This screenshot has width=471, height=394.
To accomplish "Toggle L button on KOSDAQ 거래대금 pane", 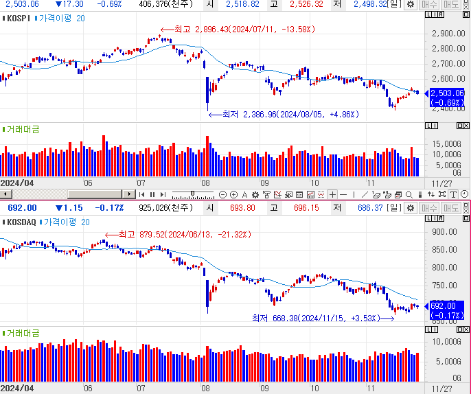I will pyautogui.click(x=428, y=329).
